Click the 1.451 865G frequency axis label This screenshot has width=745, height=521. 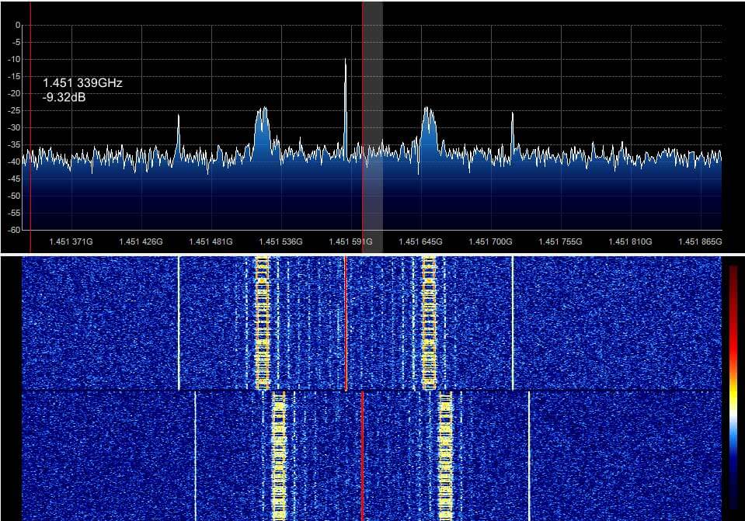[x=700, y=241]
